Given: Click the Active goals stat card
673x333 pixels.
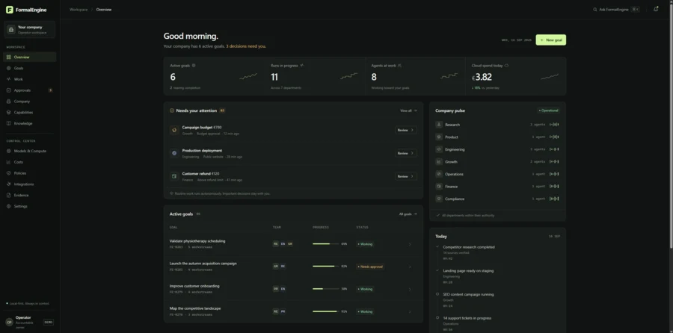Looking at the screenshot, I should (x=214, y=76).
